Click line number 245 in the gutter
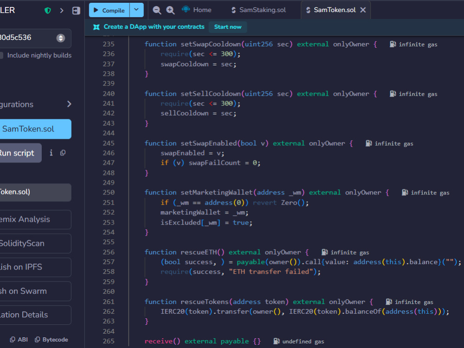Screen dimensions: 464x348 [x=108, y=143]
